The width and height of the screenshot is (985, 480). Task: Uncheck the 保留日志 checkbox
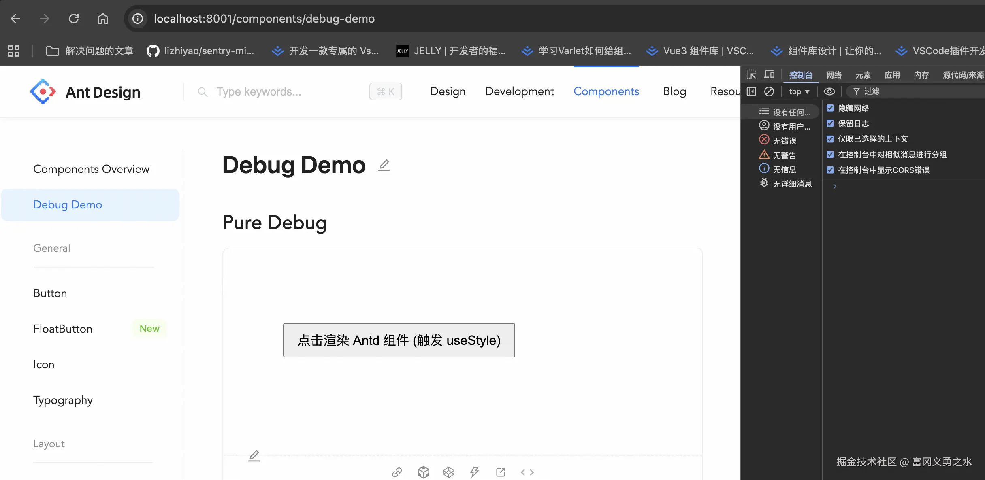(830, 123)
